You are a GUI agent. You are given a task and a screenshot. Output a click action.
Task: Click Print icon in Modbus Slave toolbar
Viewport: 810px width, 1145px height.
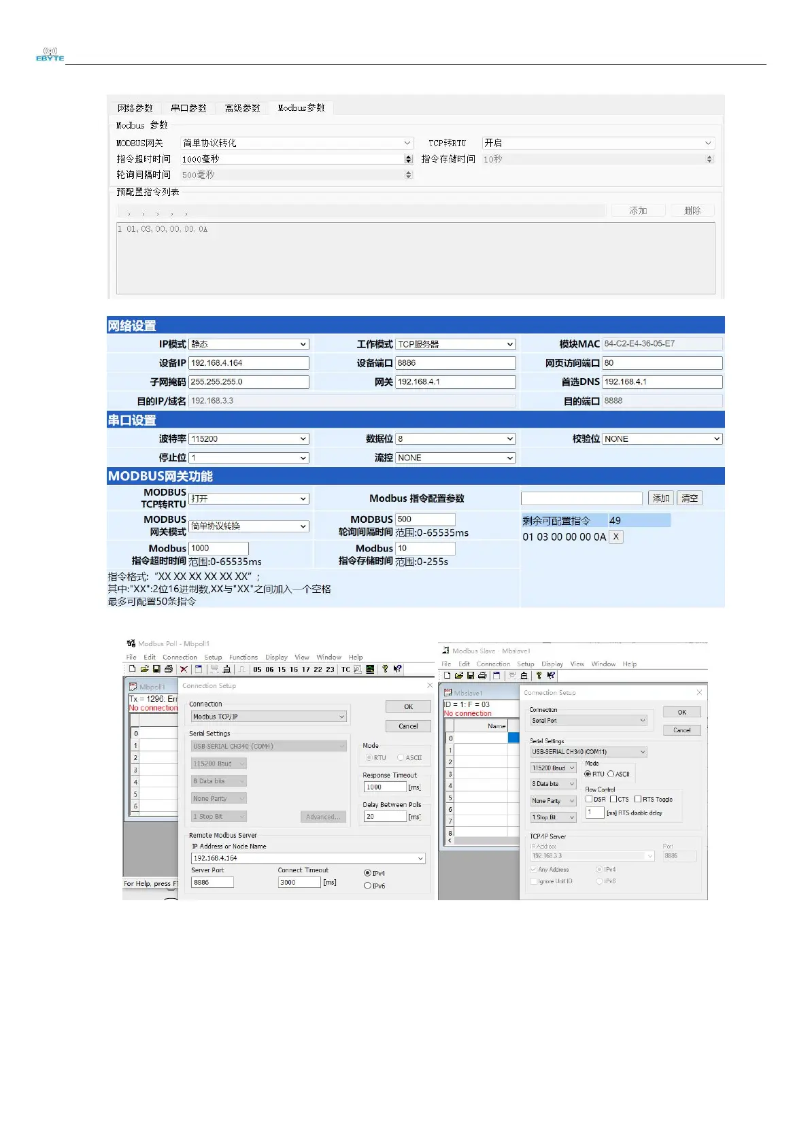pos(482,675)
